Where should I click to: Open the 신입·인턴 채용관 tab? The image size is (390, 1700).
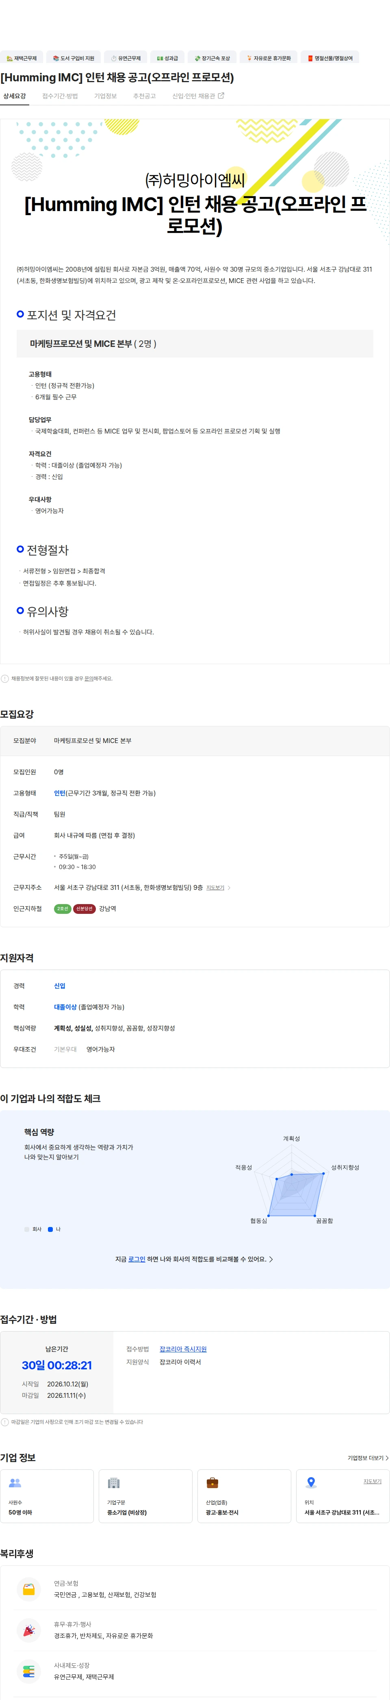(x=198, y=96)
